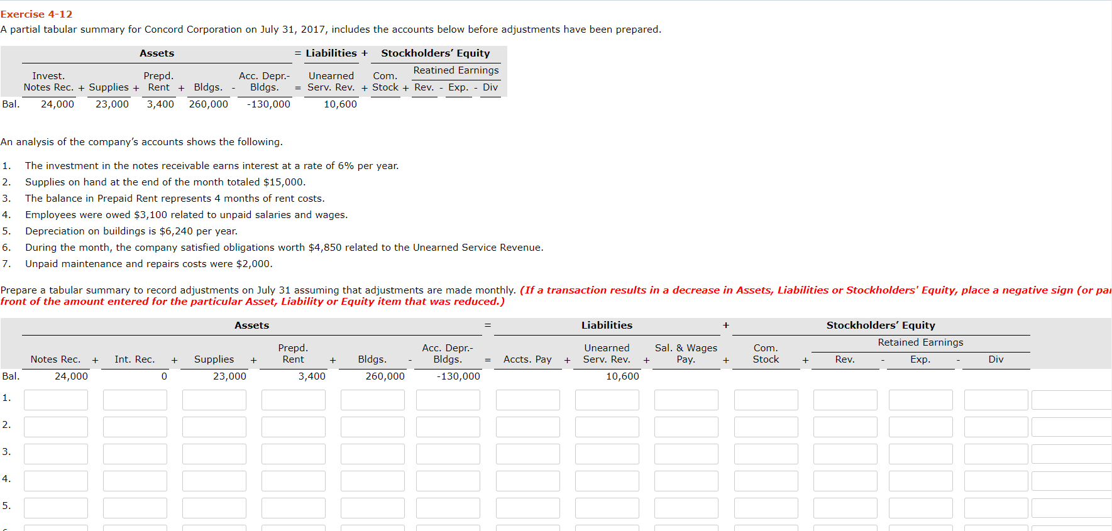Screen dimensions: 1112x531
Task: Click row 4 Com. Stock input field
Action: point(766,481)
